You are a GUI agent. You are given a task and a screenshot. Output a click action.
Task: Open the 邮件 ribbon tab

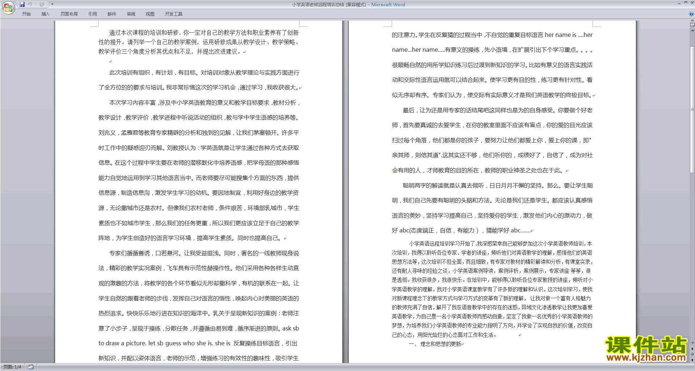[x=112, y=14]
